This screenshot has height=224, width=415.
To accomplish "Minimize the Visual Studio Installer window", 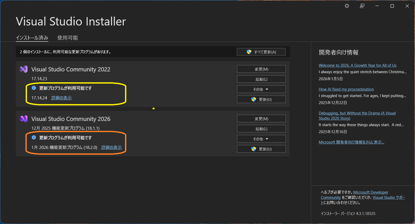I will tap(377, 6).
